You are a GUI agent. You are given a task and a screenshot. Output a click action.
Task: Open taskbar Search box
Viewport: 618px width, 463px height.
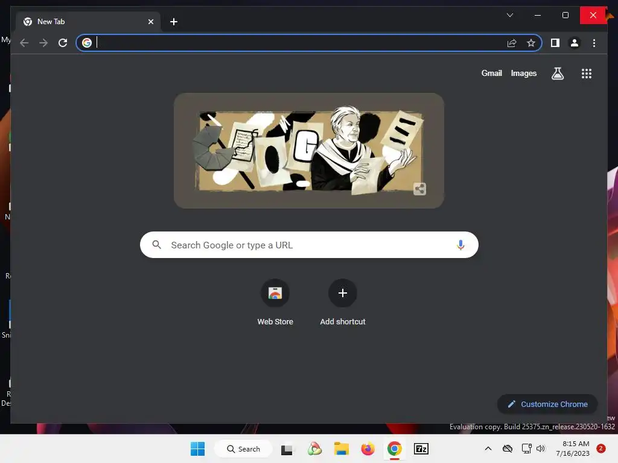(244, 449)
